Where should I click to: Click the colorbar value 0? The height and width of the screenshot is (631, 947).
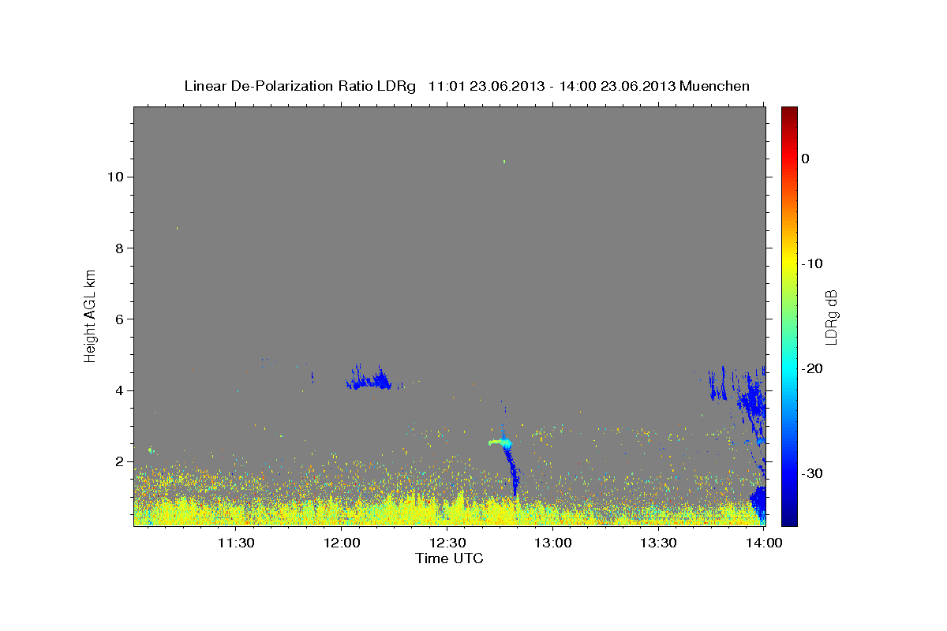[806, 159]
